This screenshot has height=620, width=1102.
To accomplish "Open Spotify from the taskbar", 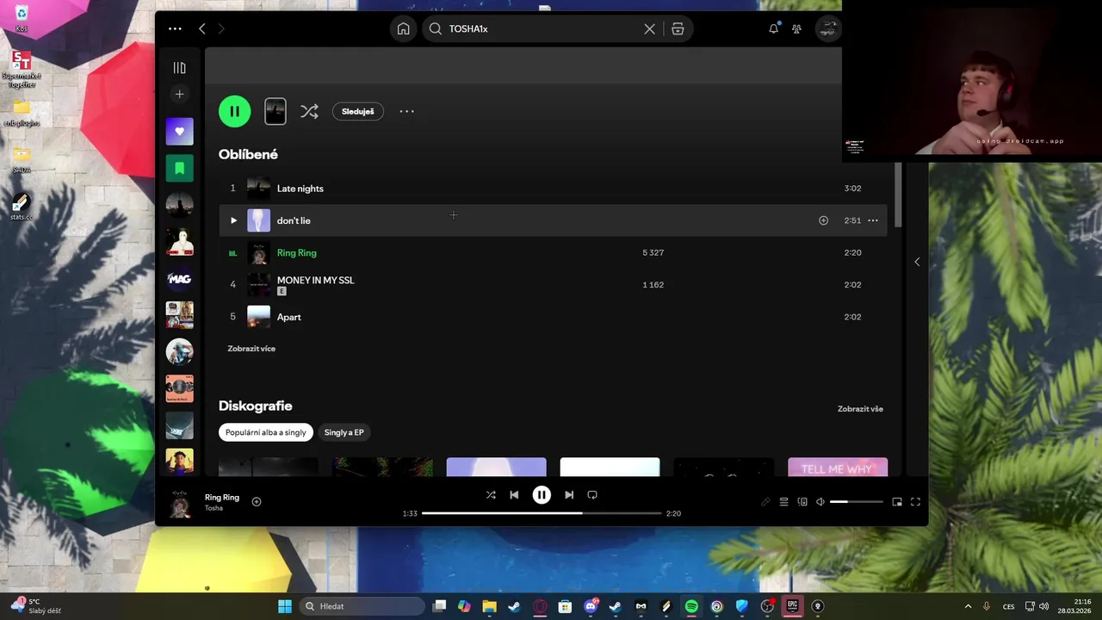I will click(691, 606).
